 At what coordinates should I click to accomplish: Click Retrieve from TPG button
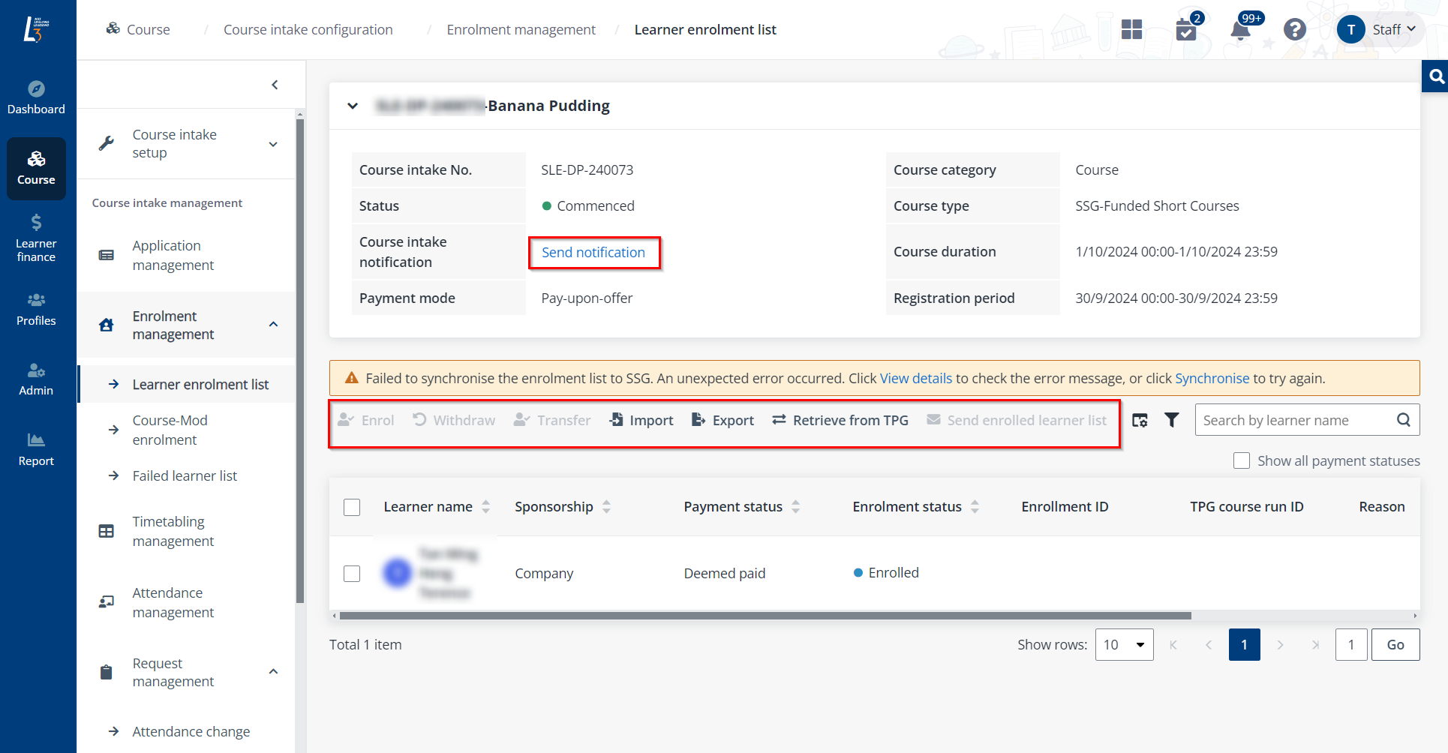click(x=840, y=421)
